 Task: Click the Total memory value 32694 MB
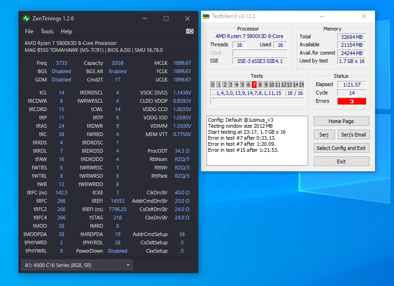[x=351, y=37]
